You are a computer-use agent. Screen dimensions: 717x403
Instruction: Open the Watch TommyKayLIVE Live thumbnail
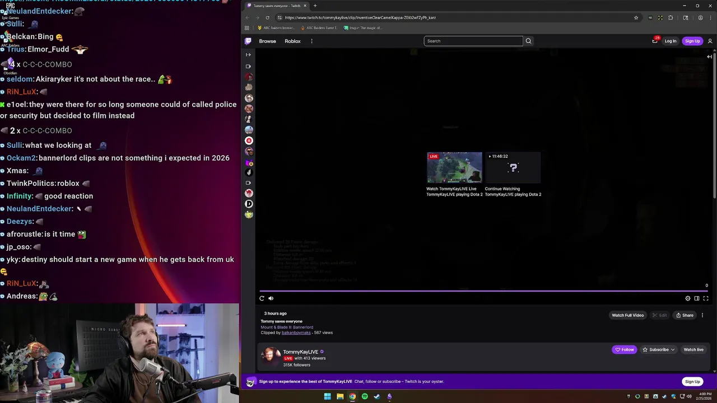[x=454, y=168]
